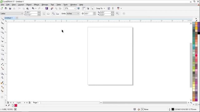Open the Object menu
This screenshot has width=200, height=112.
[x=29, y=5]
